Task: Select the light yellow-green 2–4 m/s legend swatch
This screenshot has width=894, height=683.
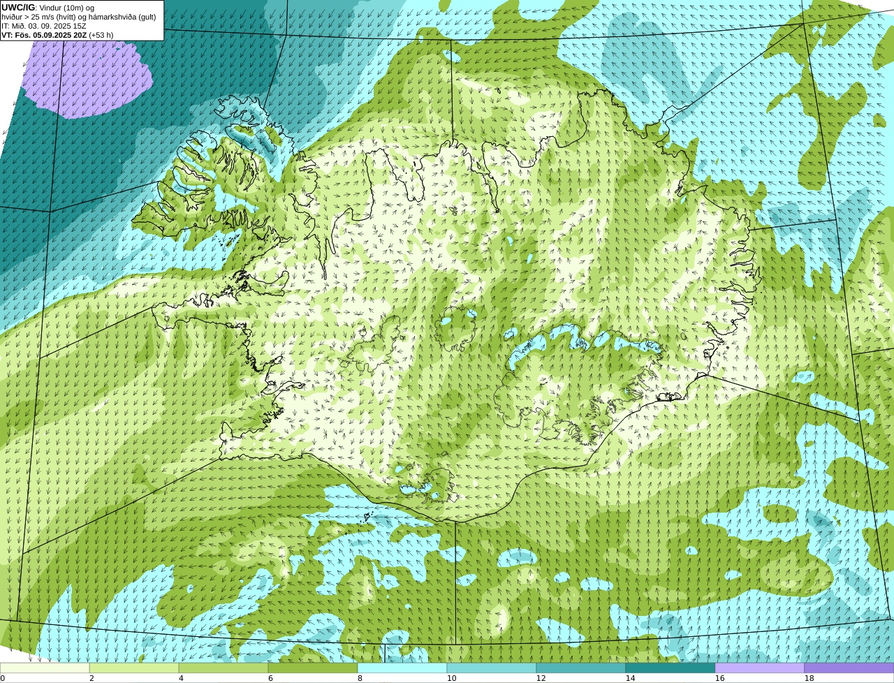Action: pos(134,668)
